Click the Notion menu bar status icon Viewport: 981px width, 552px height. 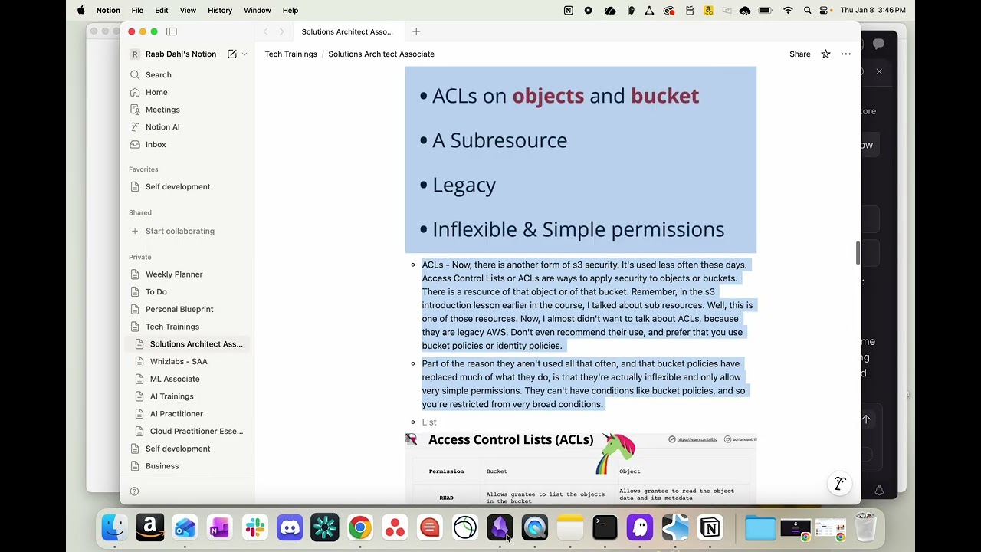tap(568, 10)
